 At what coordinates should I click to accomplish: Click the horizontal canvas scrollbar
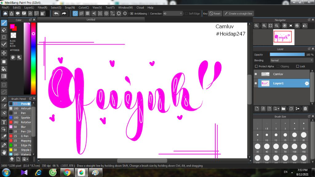[142, 160]
